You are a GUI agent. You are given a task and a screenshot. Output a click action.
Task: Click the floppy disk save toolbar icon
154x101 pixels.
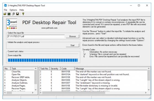pyautogui.click(x=18, y=14)
